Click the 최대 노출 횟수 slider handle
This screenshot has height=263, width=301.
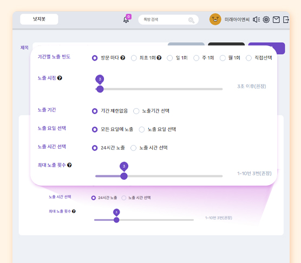tap(124, 176)
